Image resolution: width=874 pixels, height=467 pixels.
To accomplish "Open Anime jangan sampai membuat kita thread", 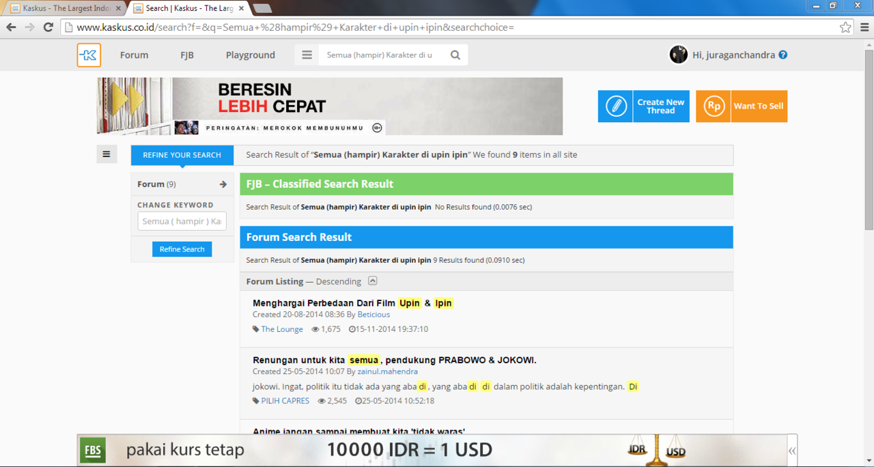I will (x=359, y=431).
